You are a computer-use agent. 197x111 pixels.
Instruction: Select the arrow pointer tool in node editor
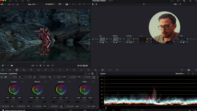(x=93, y=4)
